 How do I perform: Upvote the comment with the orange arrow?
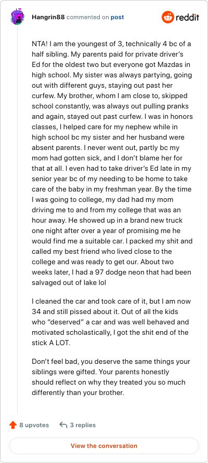point(12,425)
